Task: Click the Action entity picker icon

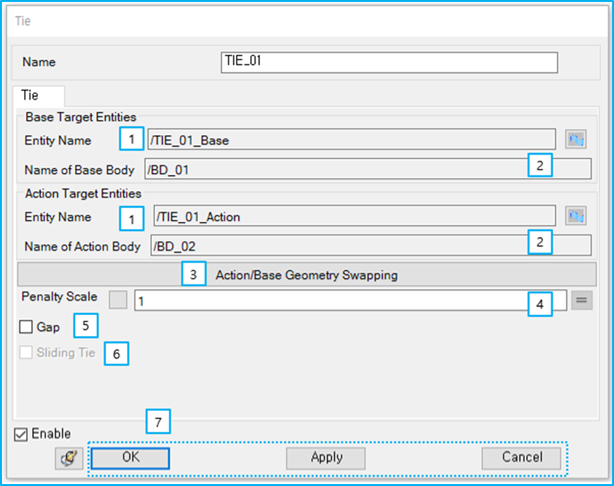Action: click(576, 217)
